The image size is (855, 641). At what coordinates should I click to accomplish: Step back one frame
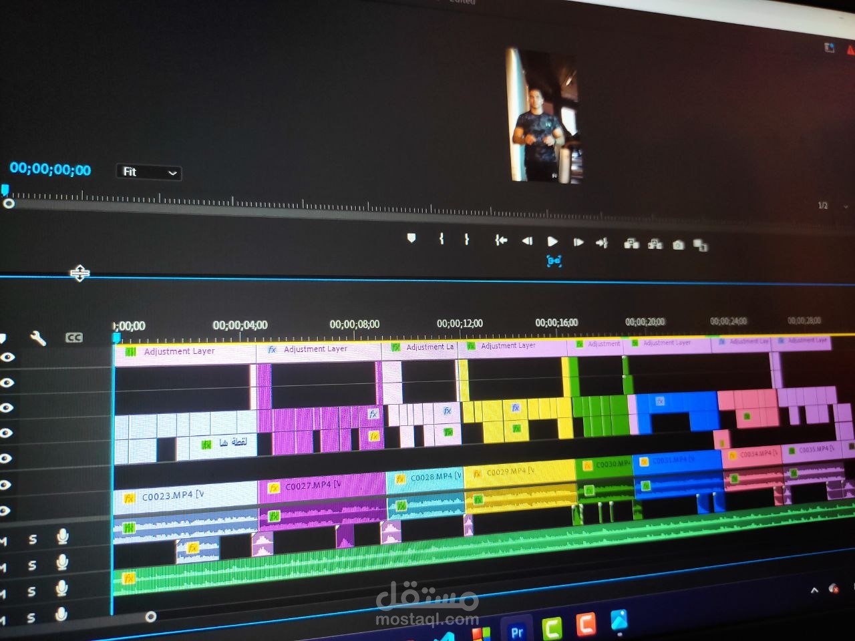pos(527,240)
